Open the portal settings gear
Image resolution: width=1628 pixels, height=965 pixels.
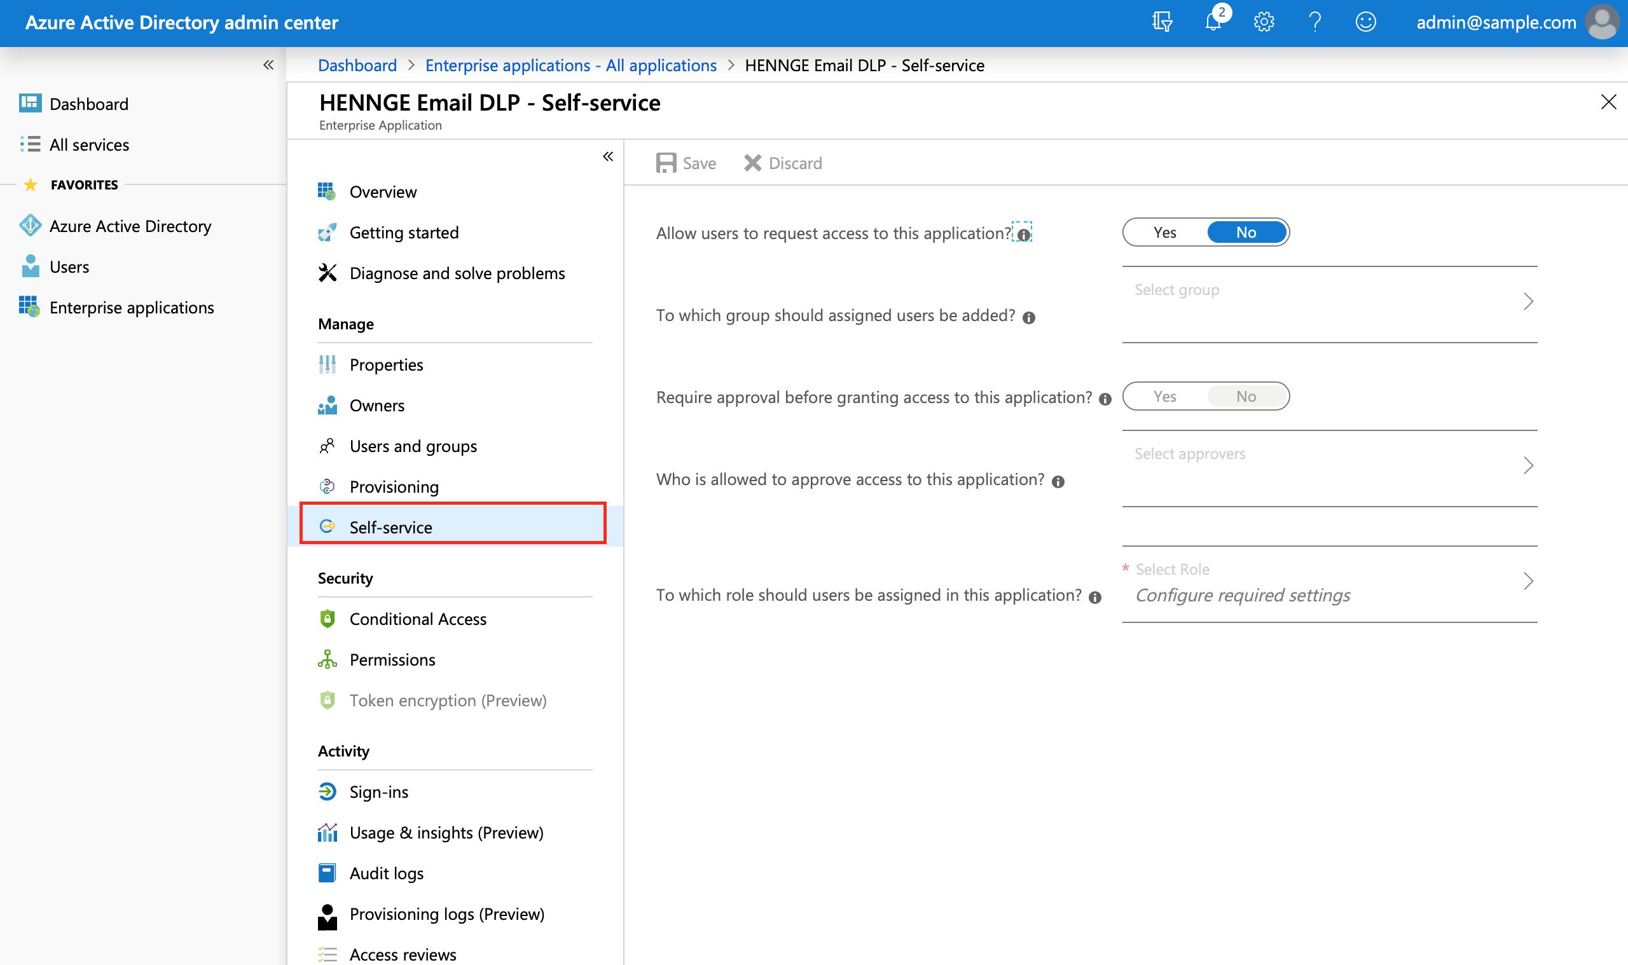[1264, 22]
